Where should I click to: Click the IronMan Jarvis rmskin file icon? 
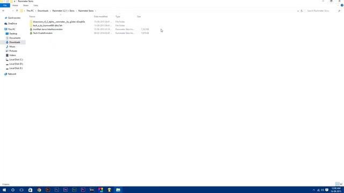click(x=31, y=29)
